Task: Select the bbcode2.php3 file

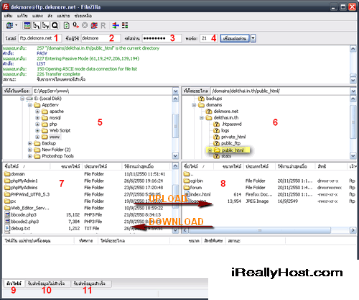Action: point(24,222)
